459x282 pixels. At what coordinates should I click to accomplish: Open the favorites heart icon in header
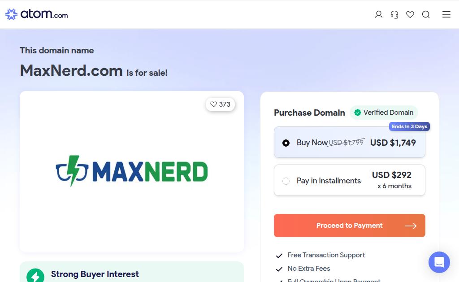click(x=410, y=14)
